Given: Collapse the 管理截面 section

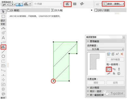Looking at the screenshot, I should pyautogui.click(x=106, y=41).
